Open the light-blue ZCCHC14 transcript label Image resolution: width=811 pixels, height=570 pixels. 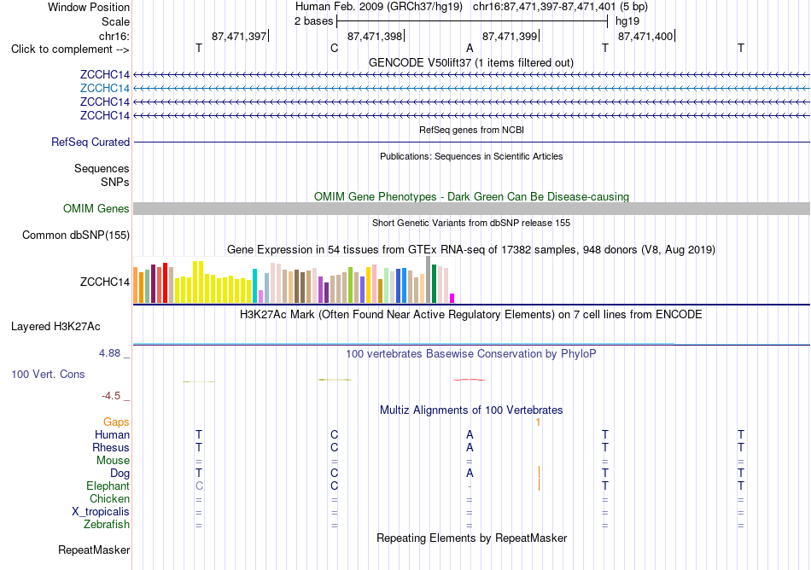pyautogui.click(x=104, y=88)
